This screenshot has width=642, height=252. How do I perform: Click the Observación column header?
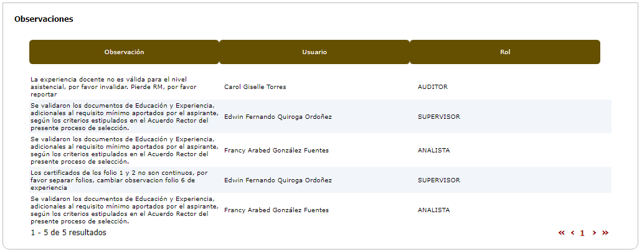[x=124, y=52]
